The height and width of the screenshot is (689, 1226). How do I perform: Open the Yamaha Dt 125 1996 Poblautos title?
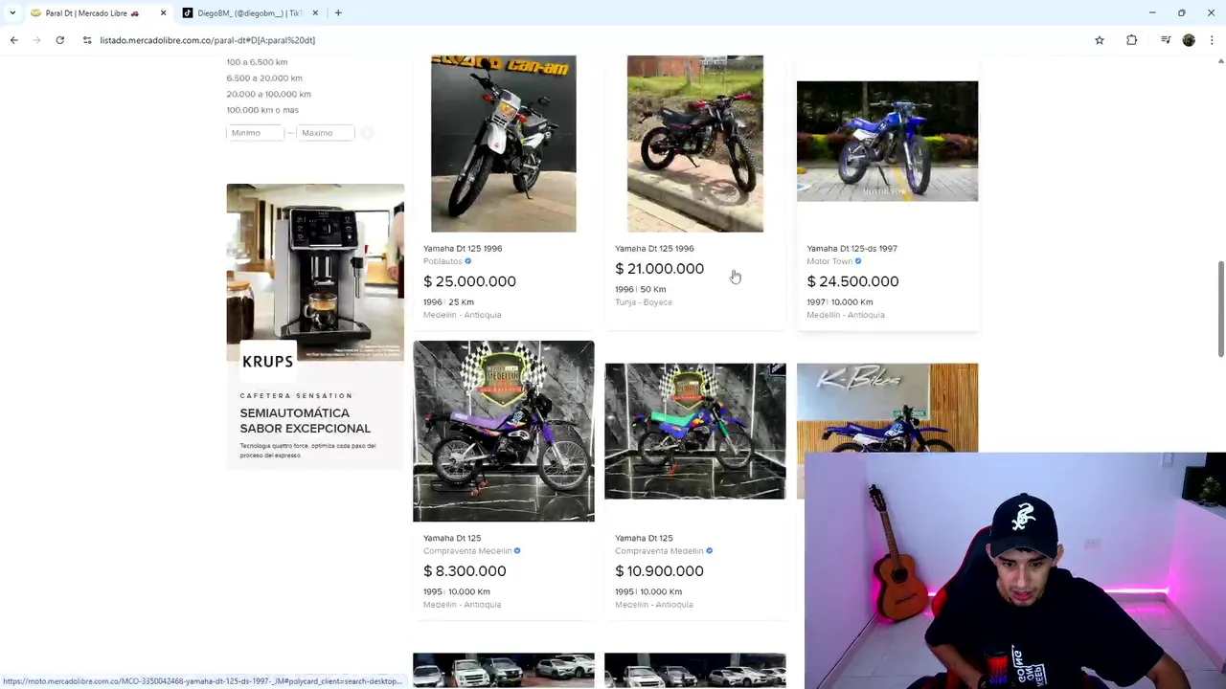pyautogui.click(x=463, y=249)
